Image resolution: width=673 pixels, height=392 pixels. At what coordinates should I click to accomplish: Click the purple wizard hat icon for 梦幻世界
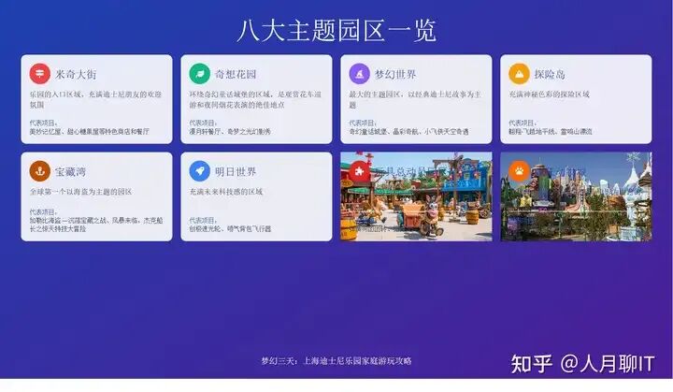click(x=359, y=74)
